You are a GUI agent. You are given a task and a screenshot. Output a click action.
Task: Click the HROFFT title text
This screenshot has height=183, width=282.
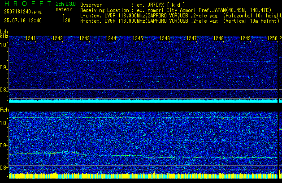pyautogui.click(x=28, y=4)
